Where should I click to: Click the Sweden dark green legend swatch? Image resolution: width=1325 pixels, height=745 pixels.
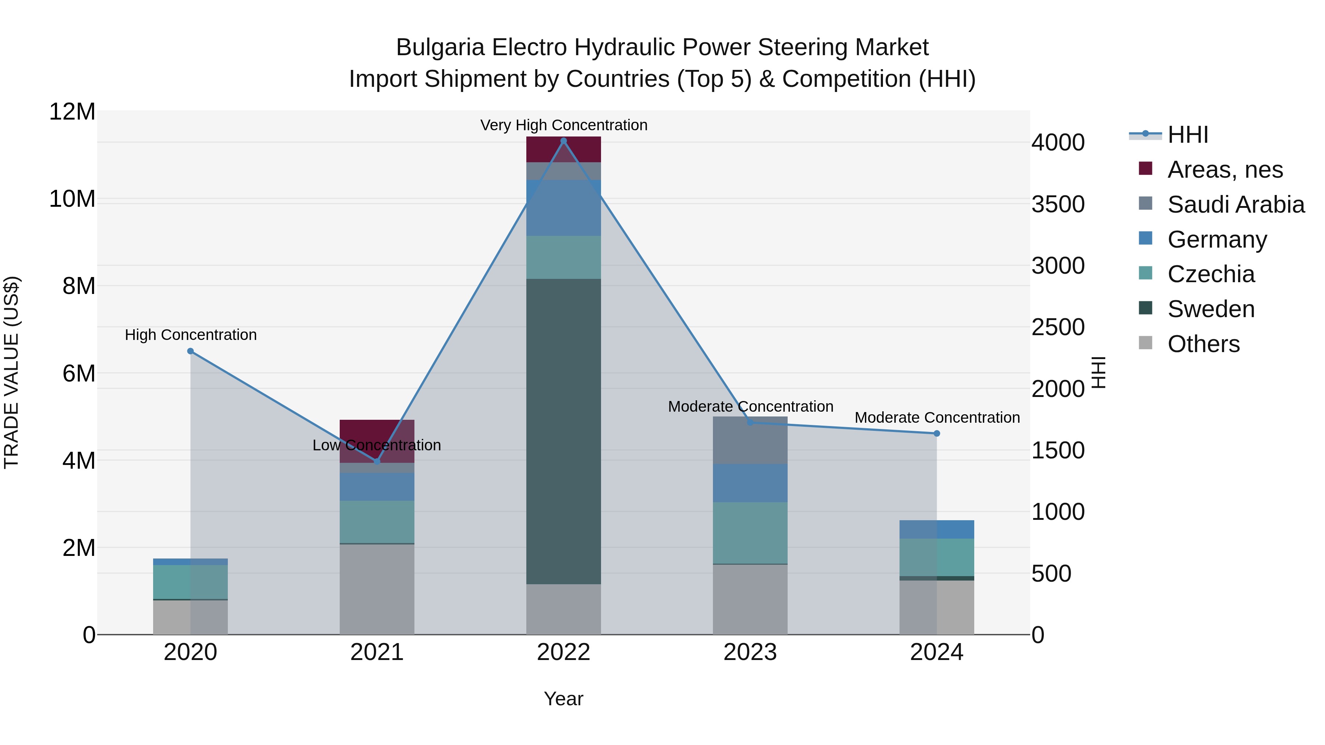tap(1145, 308)
